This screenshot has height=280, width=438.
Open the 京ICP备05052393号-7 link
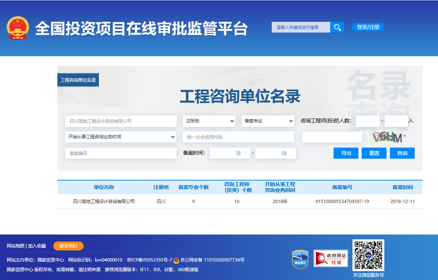(x=150, y=260)
